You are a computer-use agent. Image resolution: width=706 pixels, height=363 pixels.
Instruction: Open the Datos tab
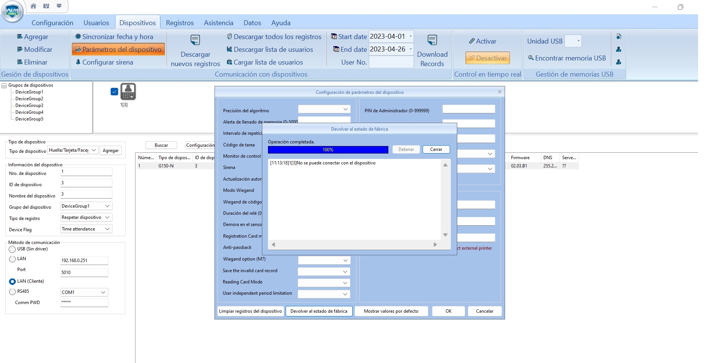click(x=252, y=23)
